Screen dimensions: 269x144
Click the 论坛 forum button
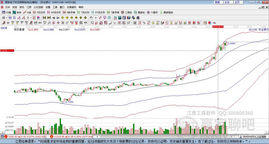(x=227, y=2)
